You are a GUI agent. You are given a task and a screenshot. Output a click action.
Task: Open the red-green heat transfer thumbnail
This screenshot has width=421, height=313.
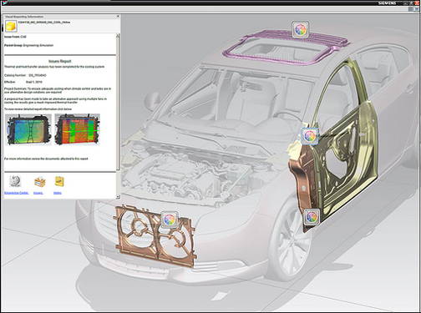(77, 129)
